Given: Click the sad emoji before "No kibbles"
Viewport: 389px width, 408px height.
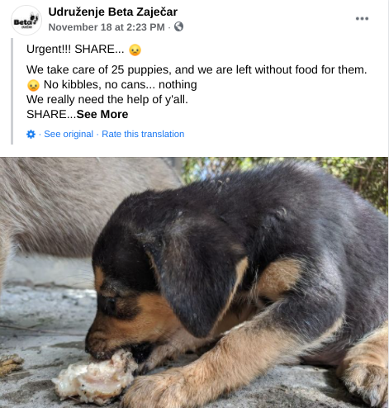Looking at the screenshot, I should click(x=33, y=85).
